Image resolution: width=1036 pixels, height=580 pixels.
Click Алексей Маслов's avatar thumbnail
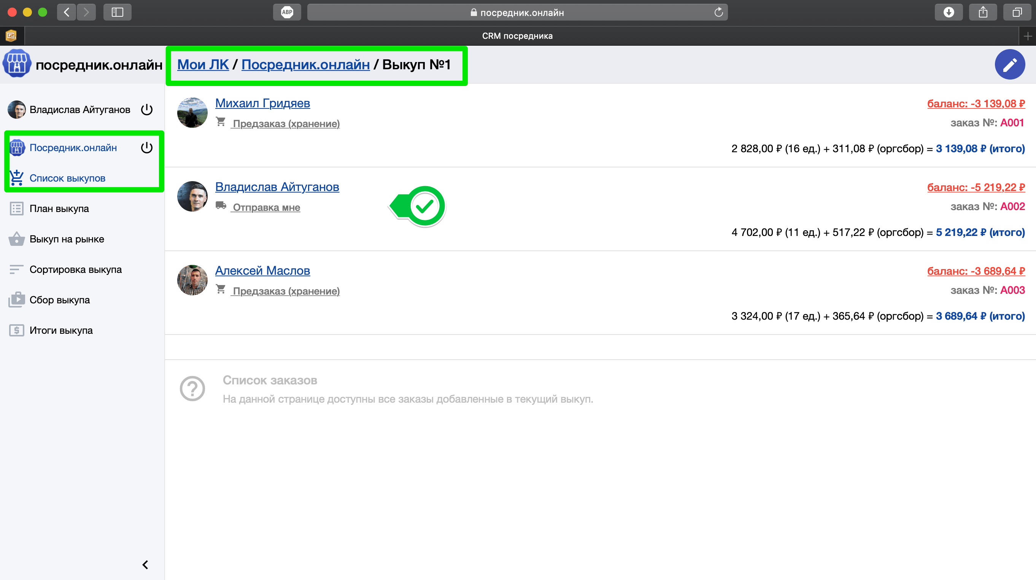click(192, 280)
